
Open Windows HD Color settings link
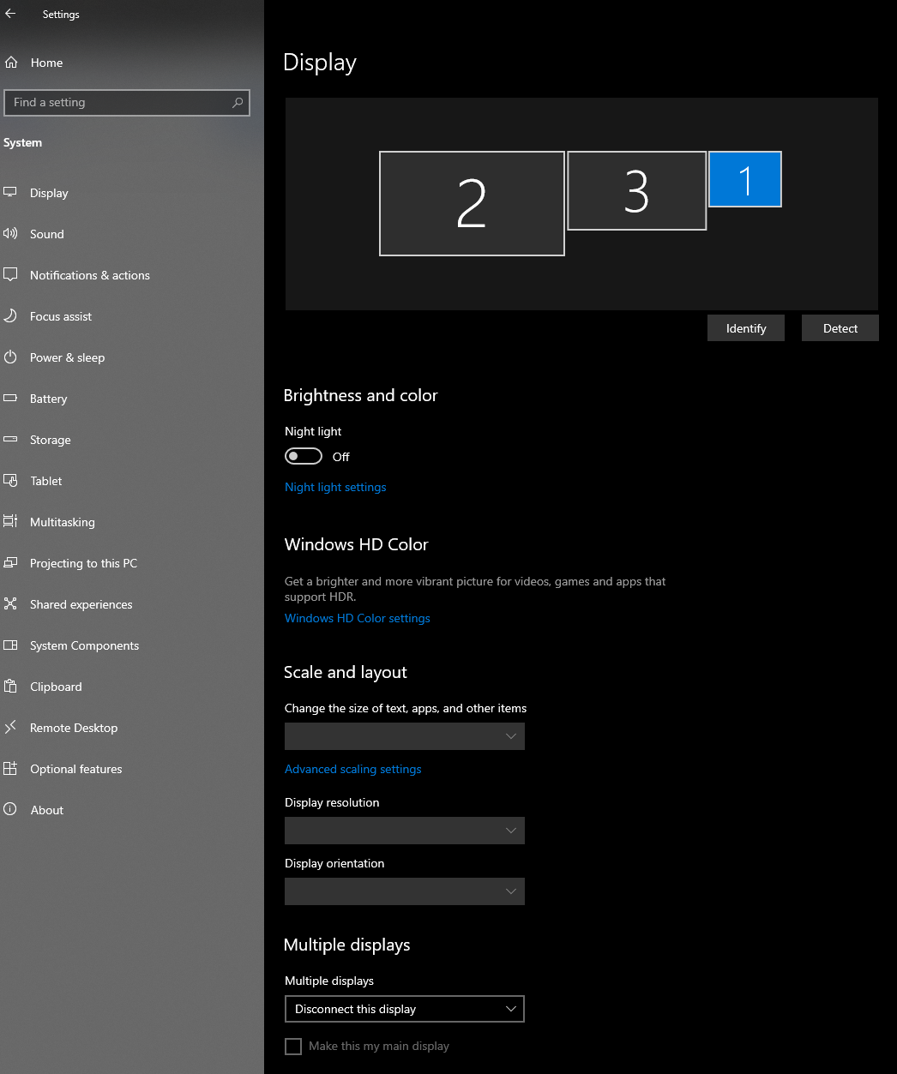pyautogui.click(x=358, y=618)
